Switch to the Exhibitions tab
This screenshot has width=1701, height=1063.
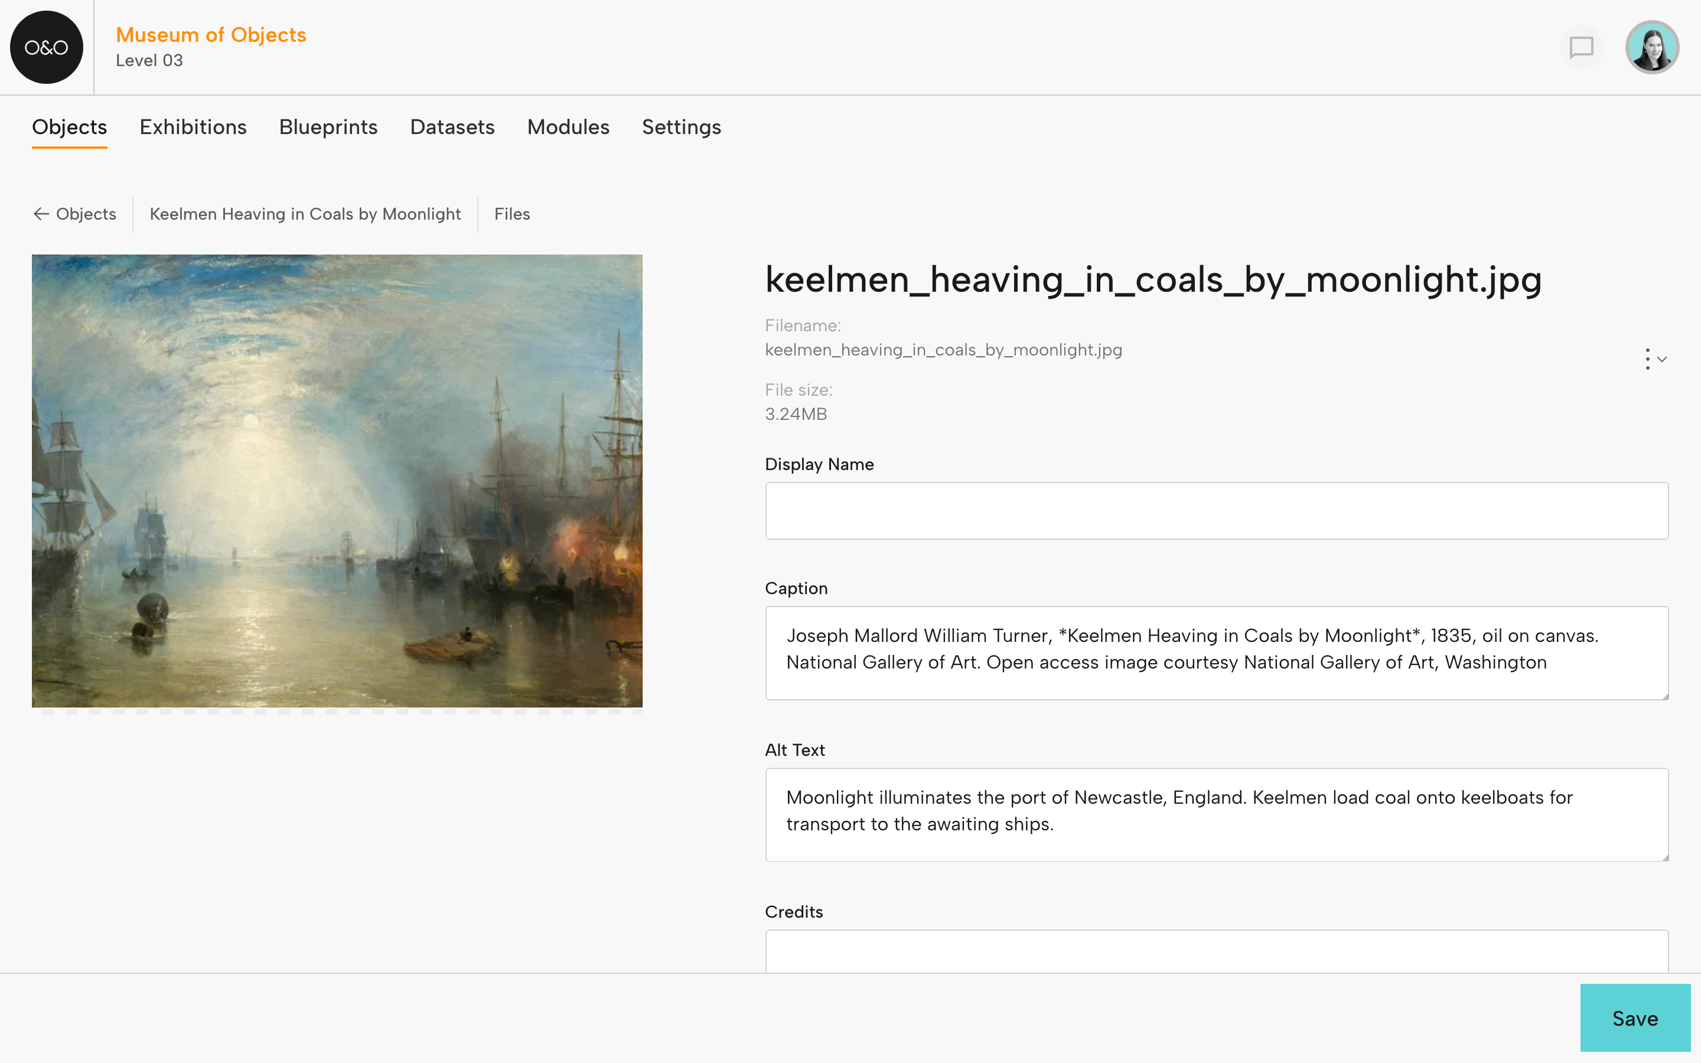[x=193, y=127]
